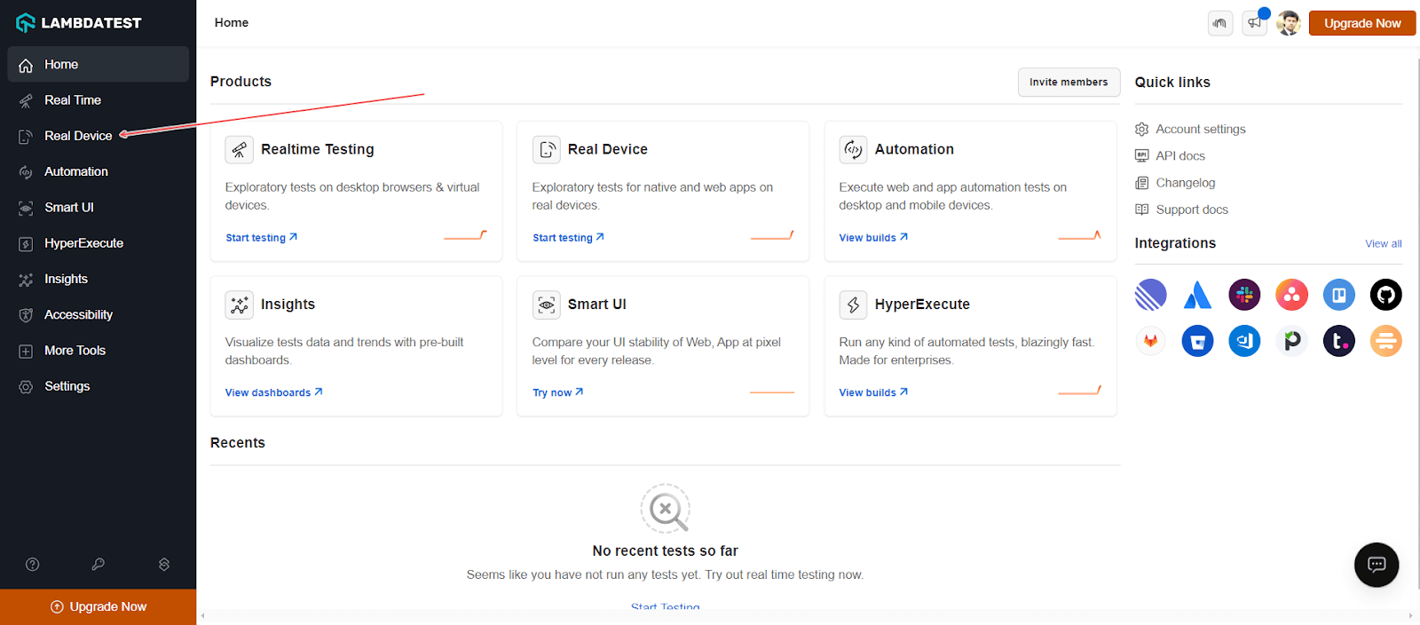Open API docs quick link
The height and width of the screenshot is (625, 1420).
[x=1171, y=156]
